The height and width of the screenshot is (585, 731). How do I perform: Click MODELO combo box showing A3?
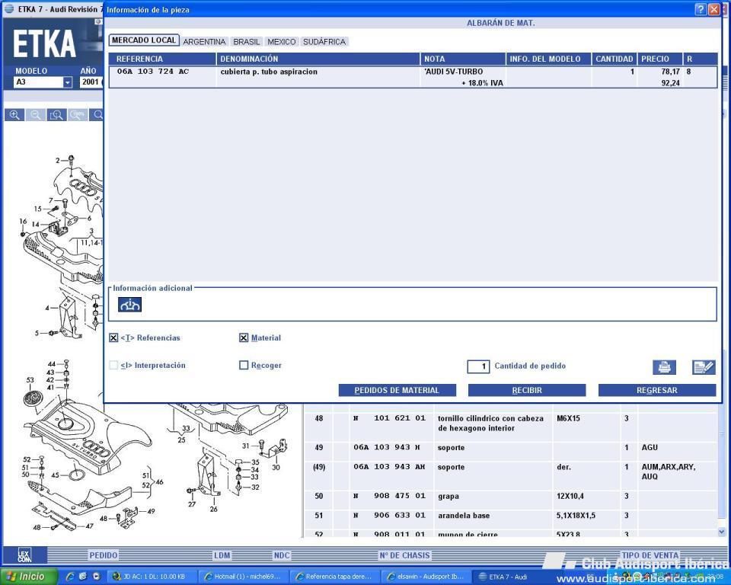coord(43,82)
